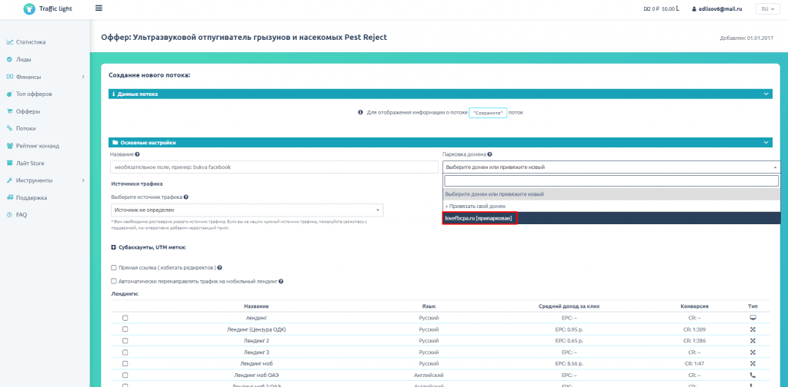This screenshot has width=788, height=387.
Task: Click the 50.00 balance amount in header
Action: [x=669, y=8]
